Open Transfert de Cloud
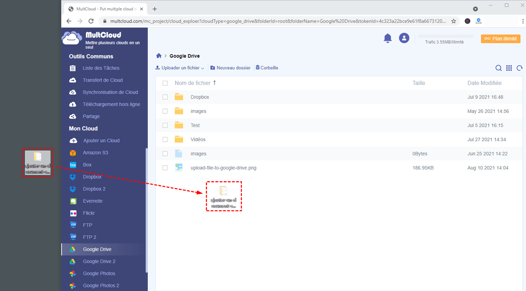The width and height of the screenshot is (526, 291). (x=103, y=80)
